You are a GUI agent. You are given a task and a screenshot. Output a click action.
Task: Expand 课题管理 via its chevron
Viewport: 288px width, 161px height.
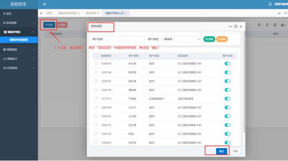pos(34,50)
